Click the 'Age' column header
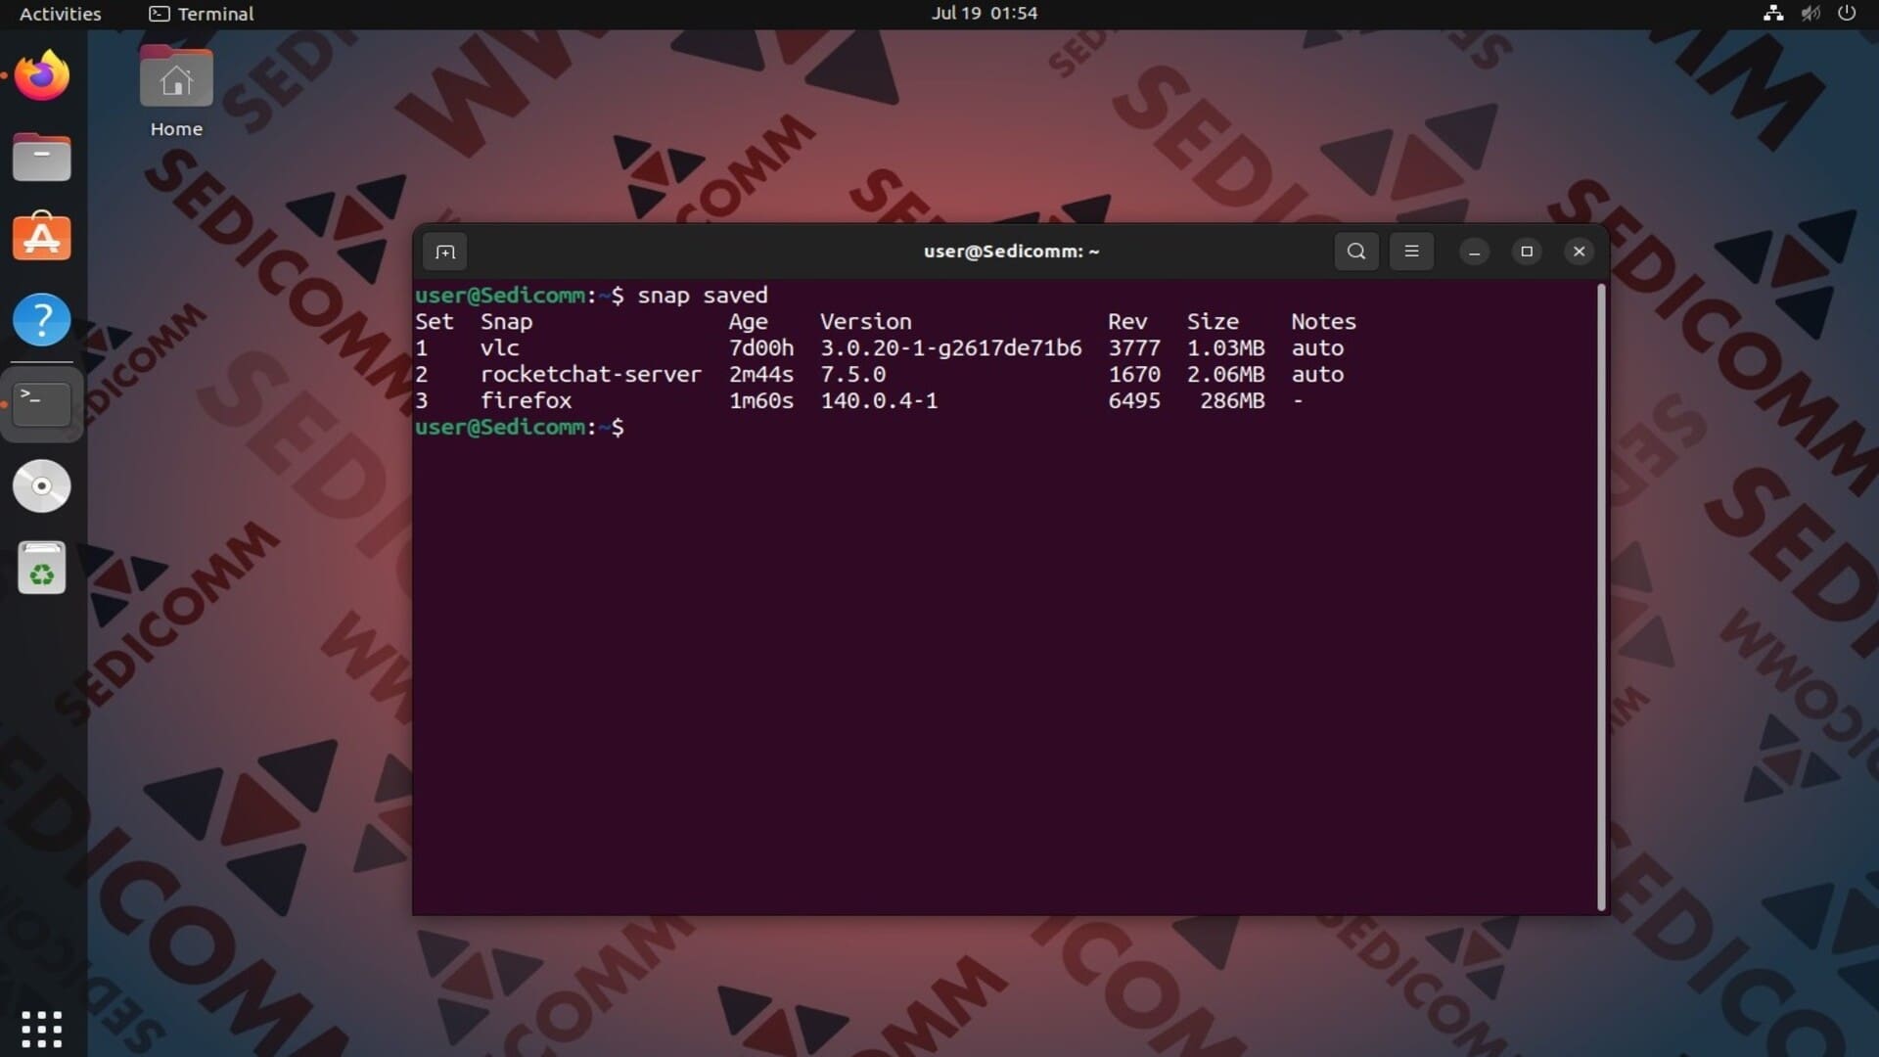1879x1057 pixels. [x=748, y=322]
